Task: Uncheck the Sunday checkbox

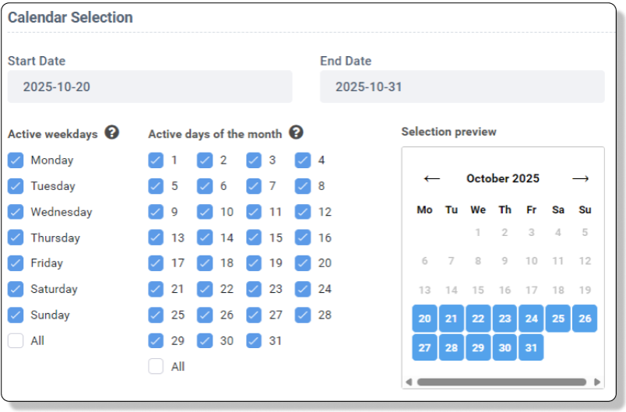Action: (16, 315)
